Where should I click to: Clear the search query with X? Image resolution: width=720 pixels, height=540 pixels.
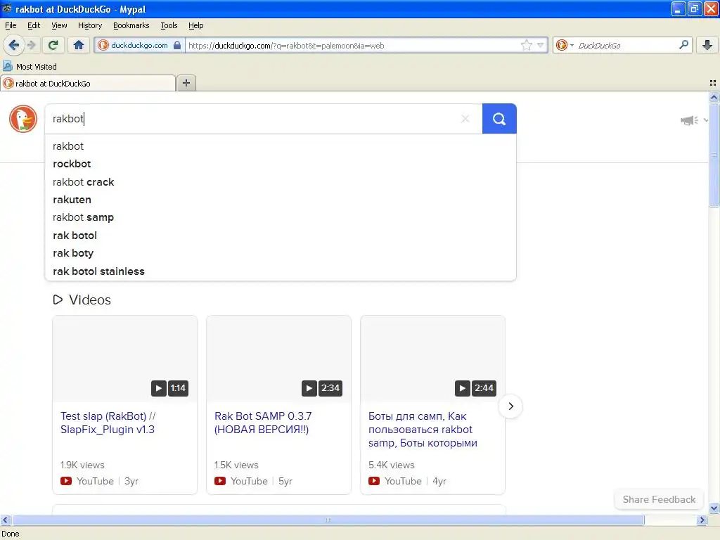pyautogui.click(x=465, y=118)
